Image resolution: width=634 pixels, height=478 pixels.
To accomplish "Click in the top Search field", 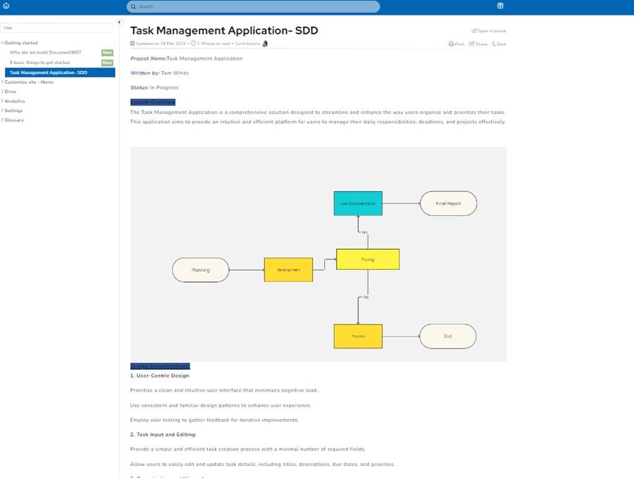I will click(x=253, y=6).
